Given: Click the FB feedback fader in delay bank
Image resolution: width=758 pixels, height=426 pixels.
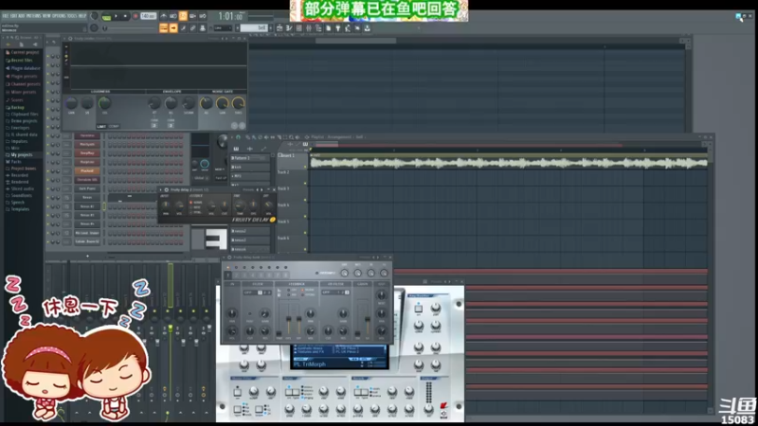Looking at the screenshot, I should point(289,321).
